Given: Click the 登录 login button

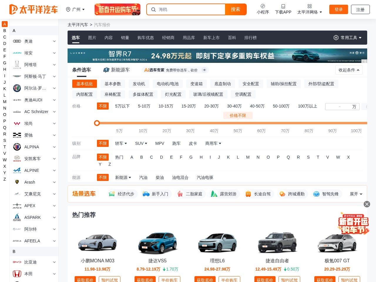Looking at the screenshot, I should 338,9.
